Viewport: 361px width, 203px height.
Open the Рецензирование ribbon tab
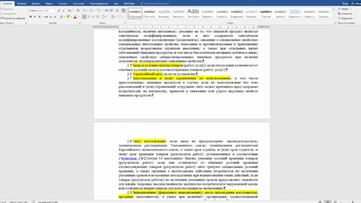coord(99,3)
